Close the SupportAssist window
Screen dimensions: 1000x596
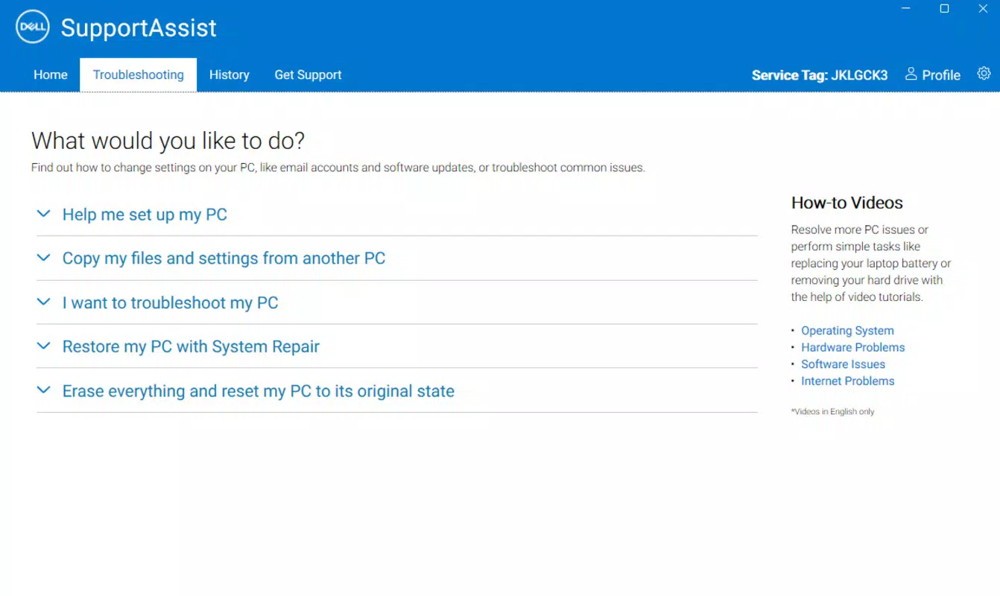click(x=983, y=9)
